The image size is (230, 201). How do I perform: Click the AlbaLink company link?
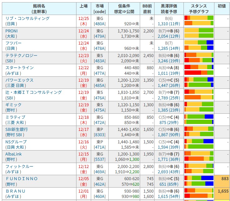point(13,154)
